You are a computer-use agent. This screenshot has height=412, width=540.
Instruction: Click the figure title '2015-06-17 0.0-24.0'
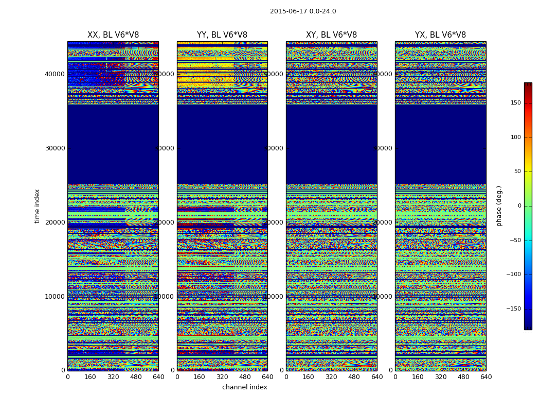click(x=303, y=11)
